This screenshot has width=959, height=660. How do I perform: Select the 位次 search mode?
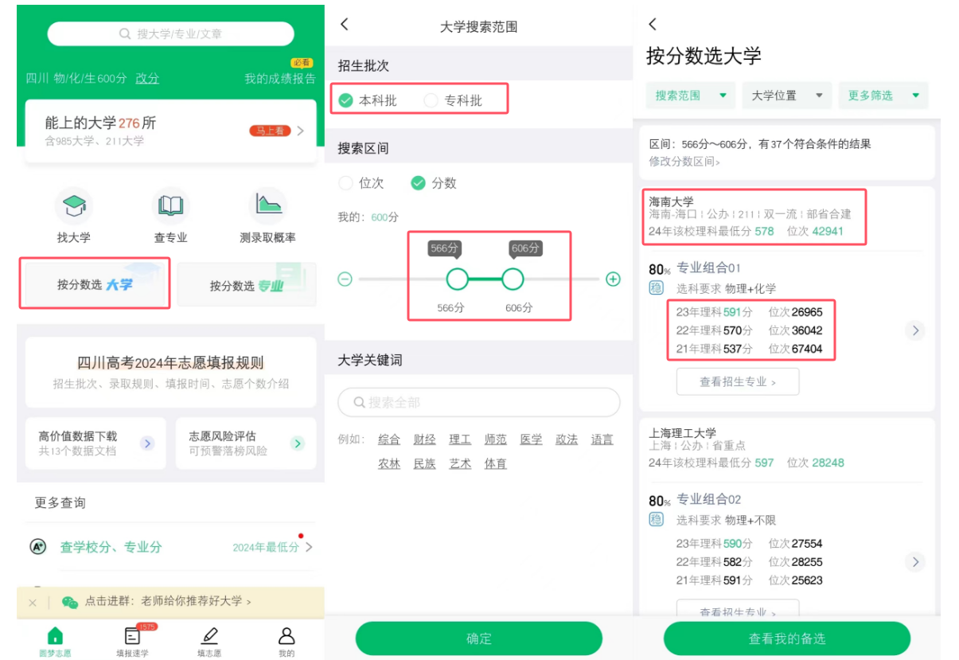345,183
